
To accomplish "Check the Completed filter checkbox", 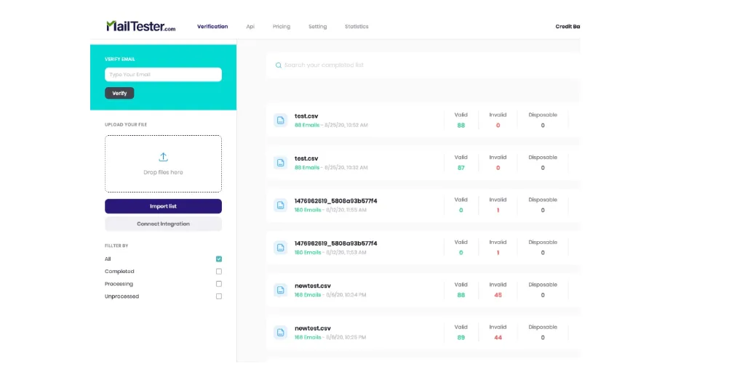I will click(x=218, y=271).
